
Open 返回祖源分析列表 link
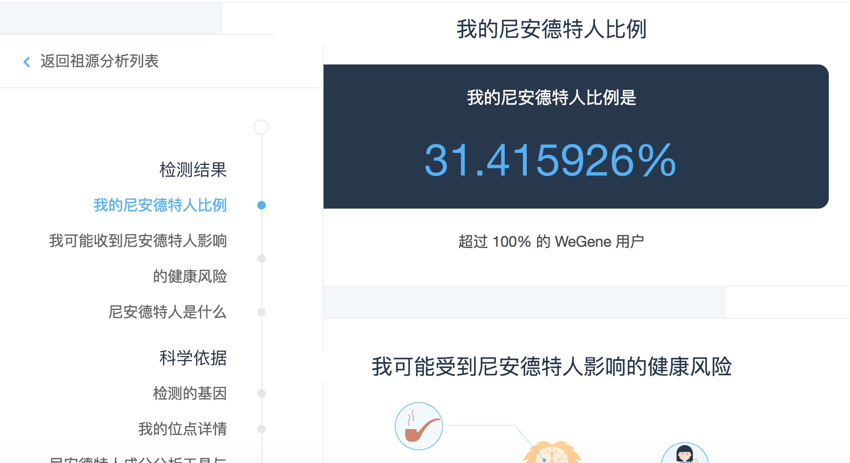99,61
